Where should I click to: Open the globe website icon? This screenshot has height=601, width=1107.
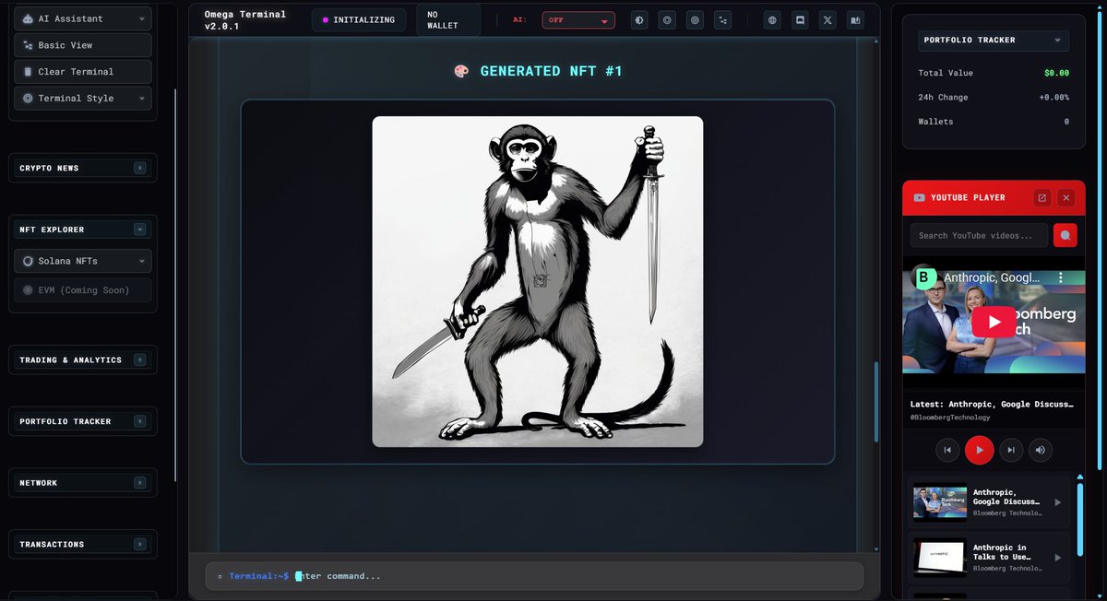tap(772, 19)
